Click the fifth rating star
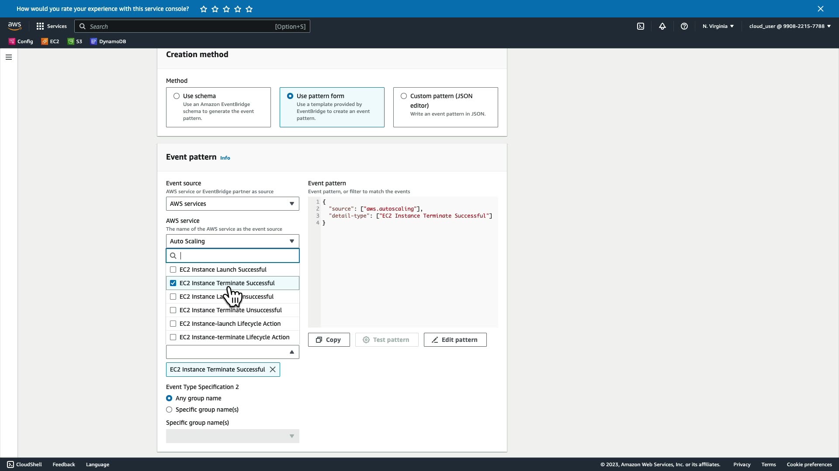Viewport: 839px width, 471px height. pos(249,9)
